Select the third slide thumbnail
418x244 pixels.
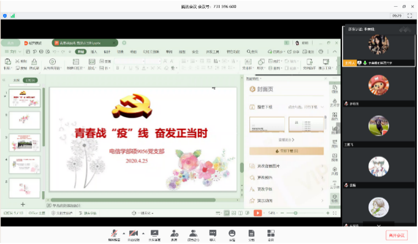[x=25, y=142]
